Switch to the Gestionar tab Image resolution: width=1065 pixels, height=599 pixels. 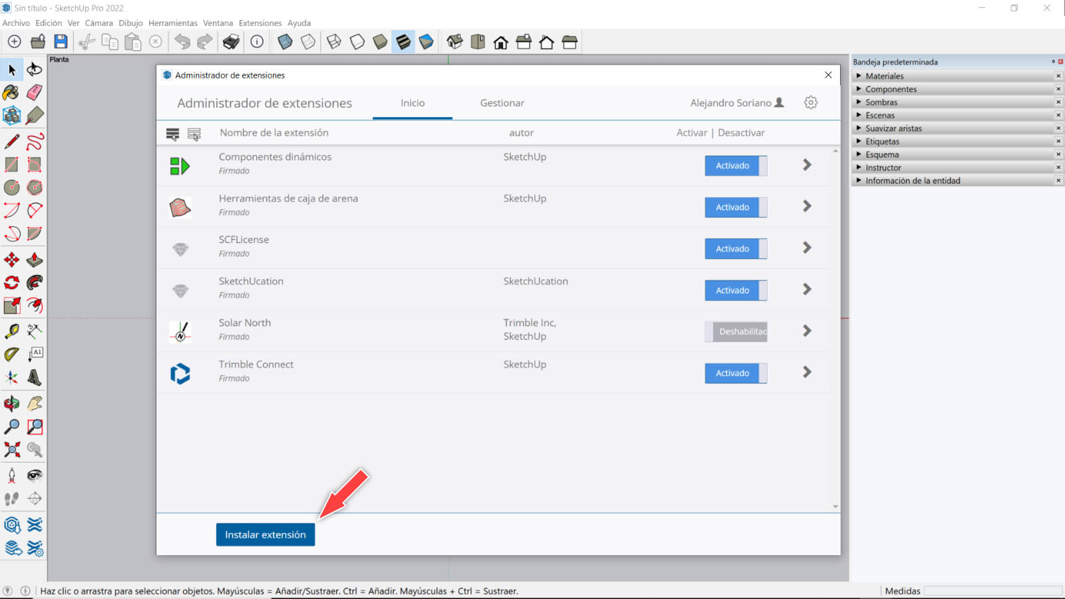(502, 103)
